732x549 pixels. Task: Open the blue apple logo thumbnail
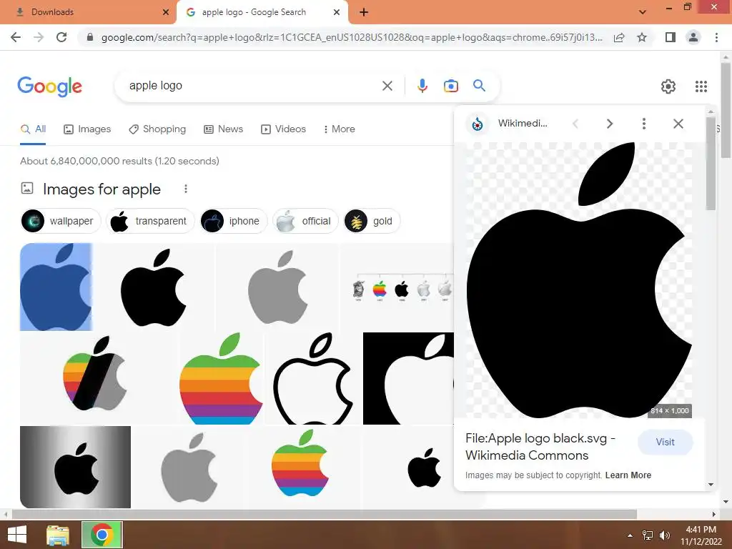(56, 287)
